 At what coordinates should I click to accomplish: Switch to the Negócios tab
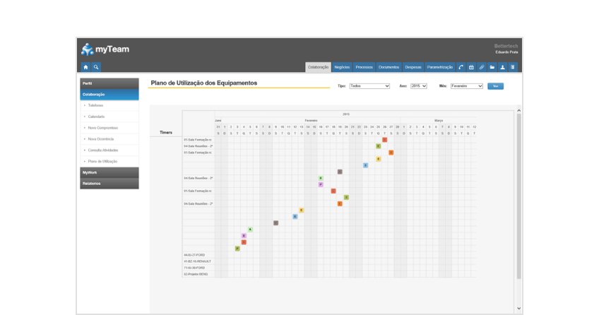tap(342, 67)
